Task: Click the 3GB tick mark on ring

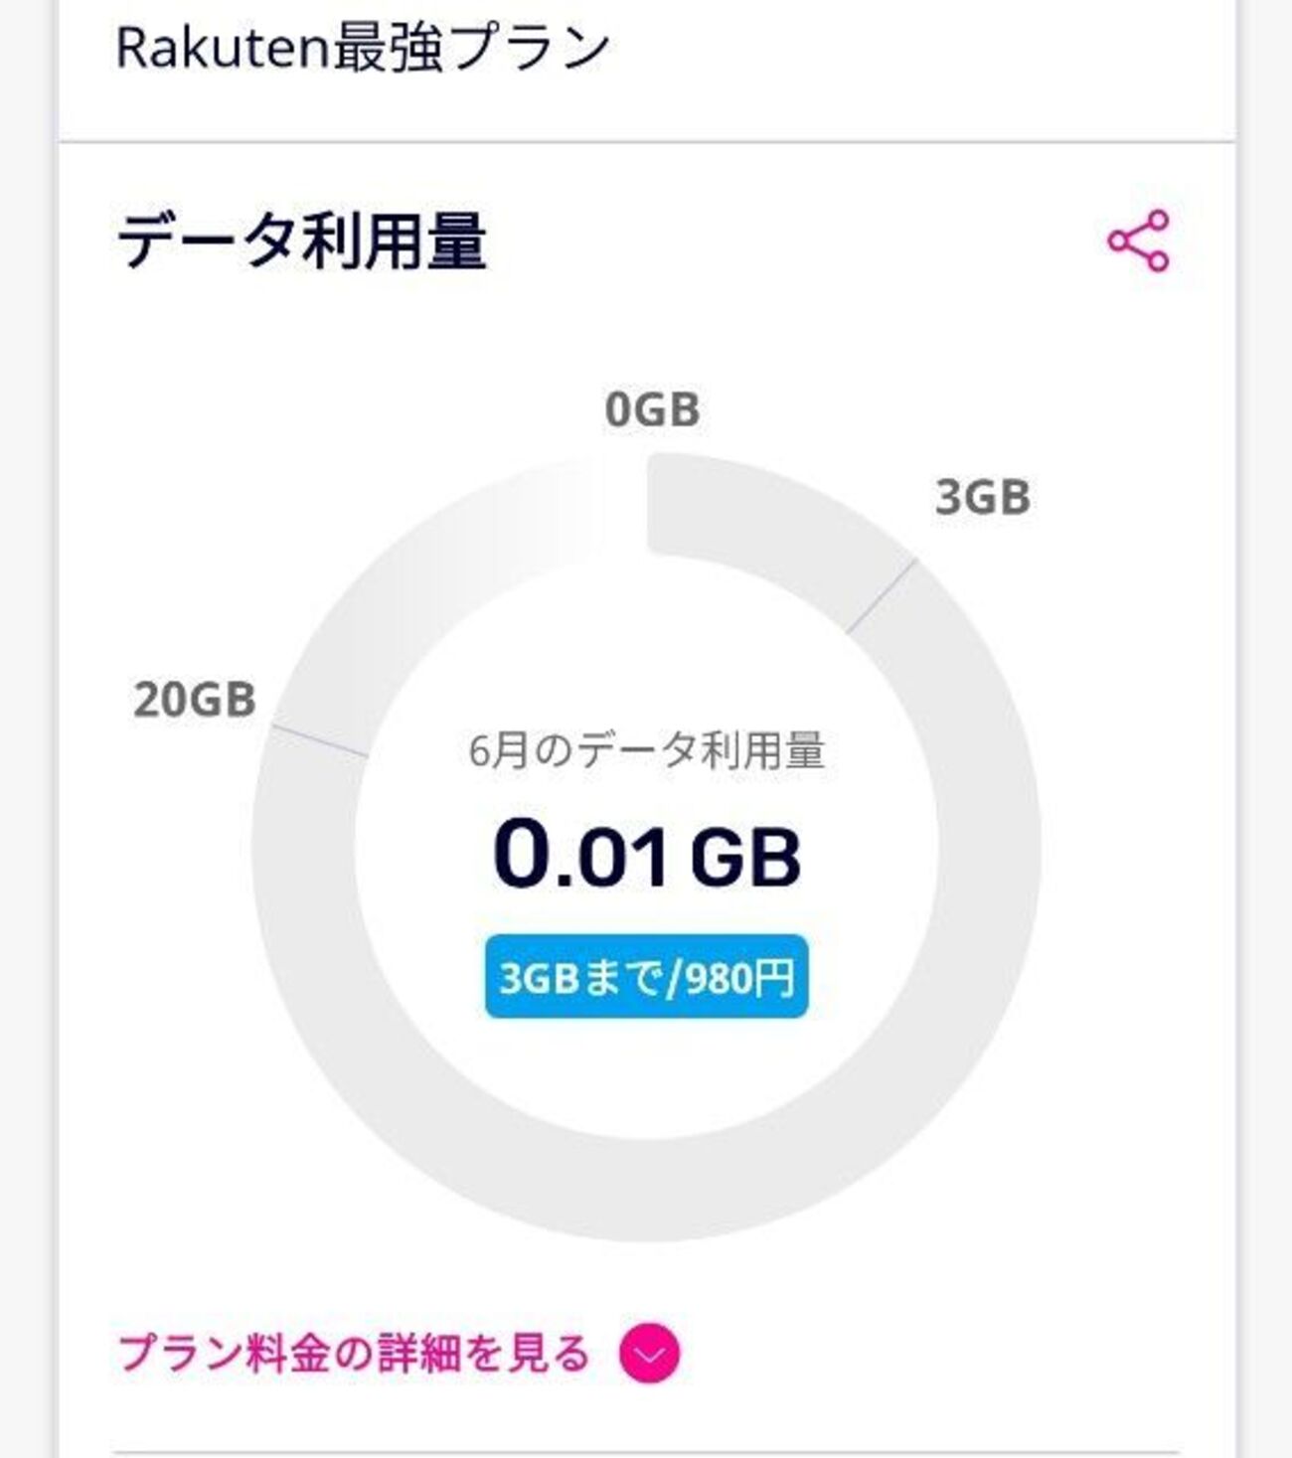Action: (x=881, y=596)
